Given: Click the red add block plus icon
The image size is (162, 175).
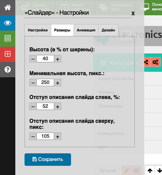Looking at the screenshot, I should pos(8,54).
